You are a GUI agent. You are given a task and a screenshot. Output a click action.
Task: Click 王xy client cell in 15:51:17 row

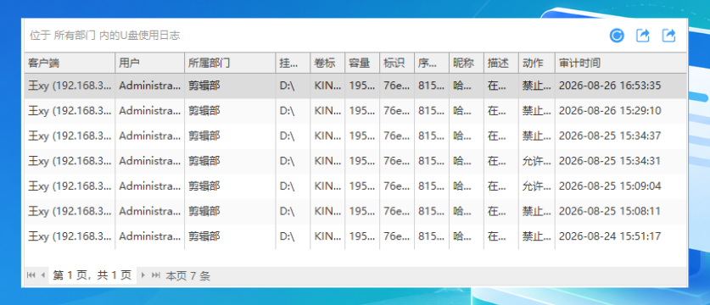[70, 236]
